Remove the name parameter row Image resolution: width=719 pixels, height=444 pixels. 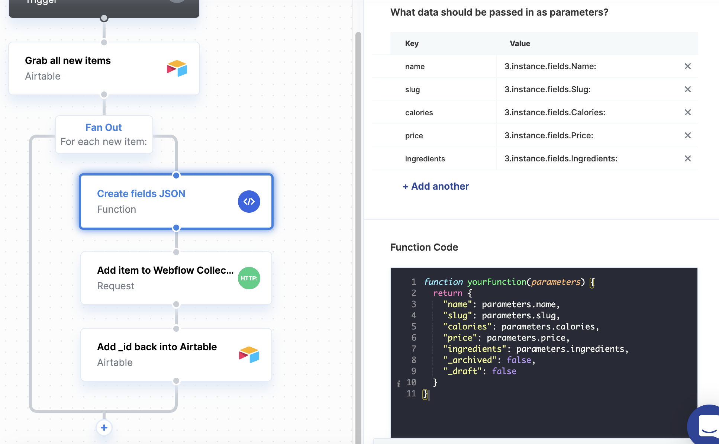687,66
